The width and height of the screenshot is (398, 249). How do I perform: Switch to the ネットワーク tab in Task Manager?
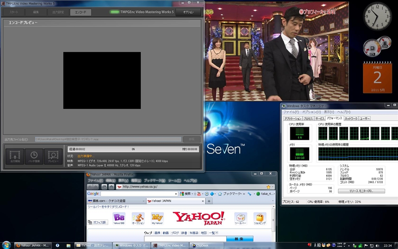pos(351,118)
